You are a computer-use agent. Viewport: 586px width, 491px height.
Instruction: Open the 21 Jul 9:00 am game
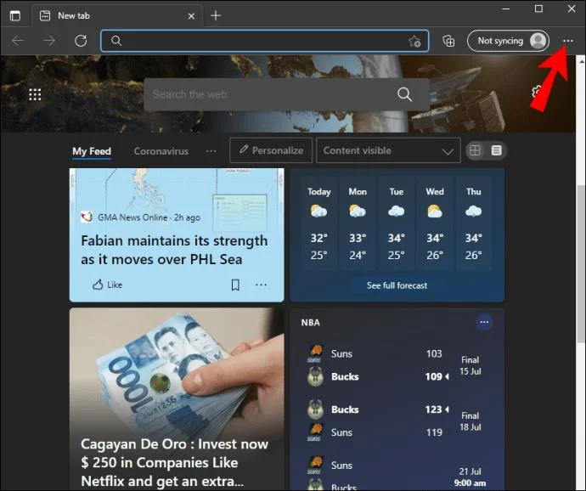pyautogui.click(x=397, y=473)
